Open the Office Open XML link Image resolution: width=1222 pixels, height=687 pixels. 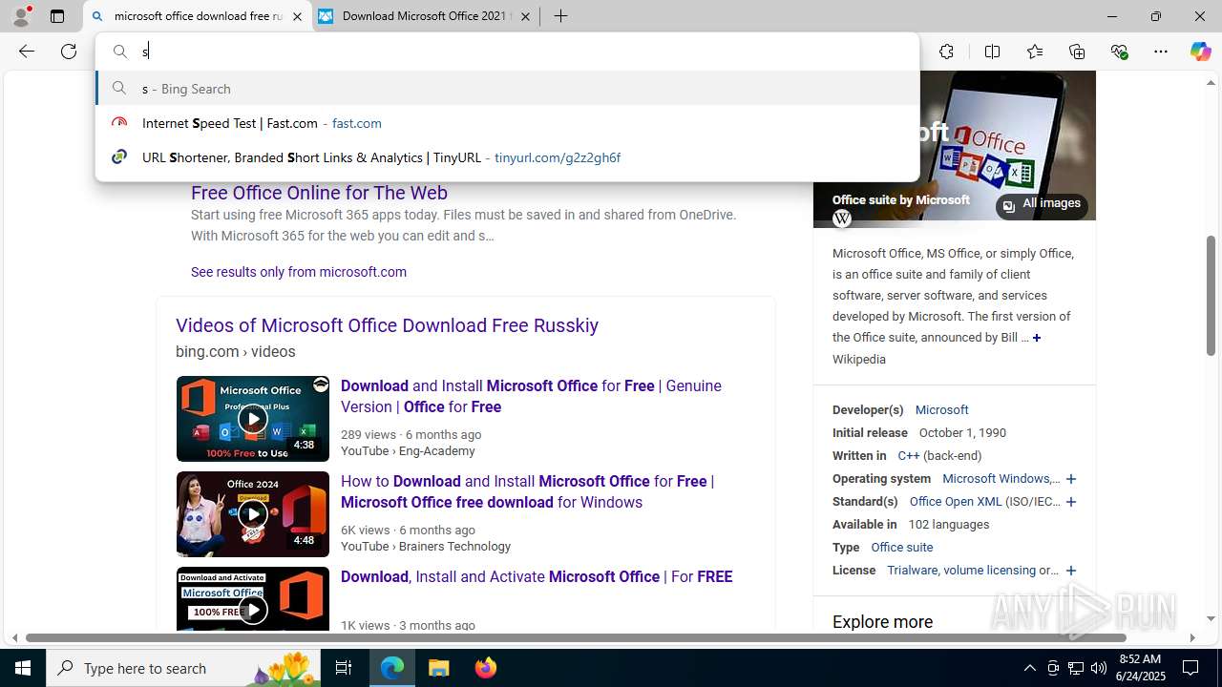[x=956, y=501]
